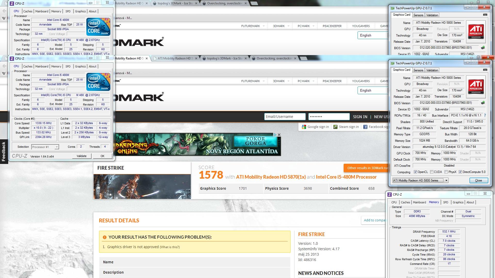Open the English language dropdown on lower 3DMark page
Image resolution: width=495 pixels, height=278 pixels.
click(x=373, y=91)
